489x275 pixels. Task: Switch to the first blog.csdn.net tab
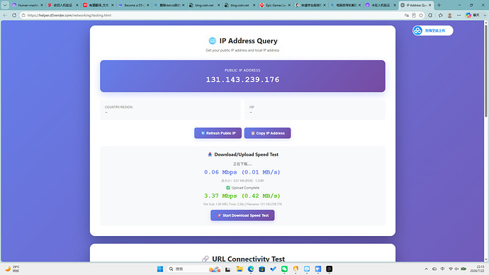click(204, 5)
